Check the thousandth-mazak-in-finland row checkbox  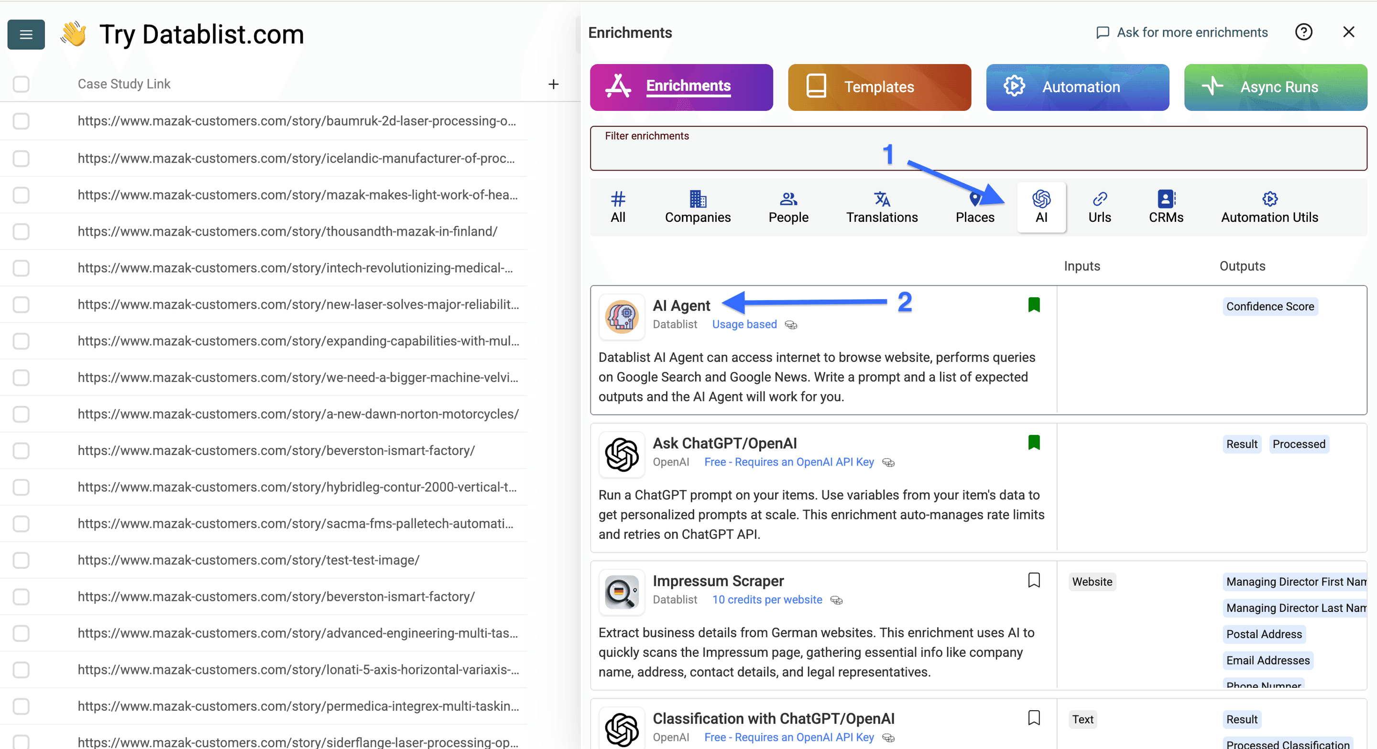[21, 232]
